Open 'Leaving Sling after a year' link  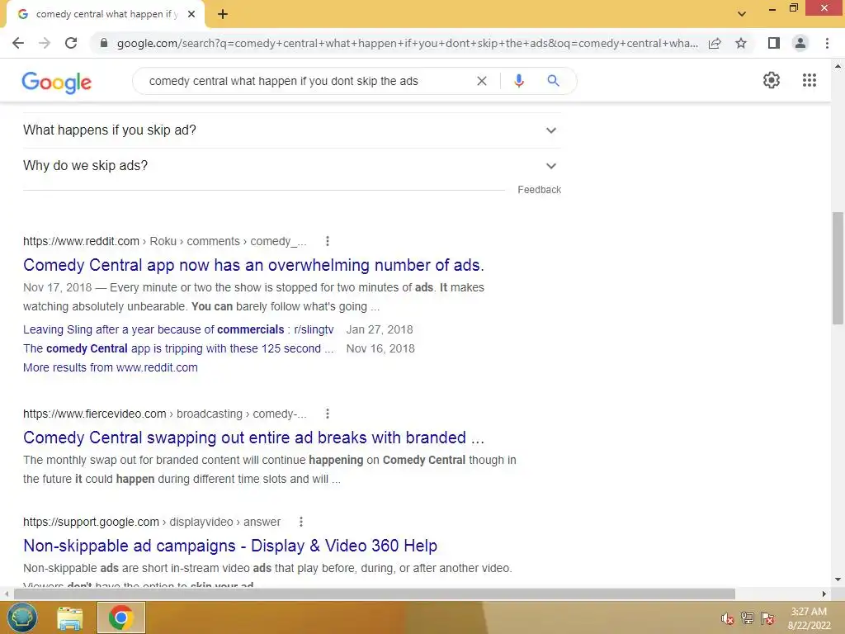pyautogui.click(x=178, y=329)
